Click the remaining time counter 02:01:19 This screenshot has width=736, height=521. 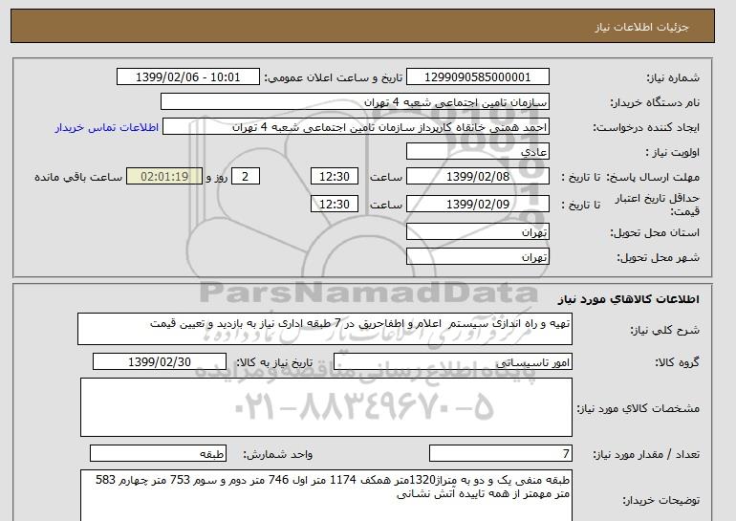[164, 177]
